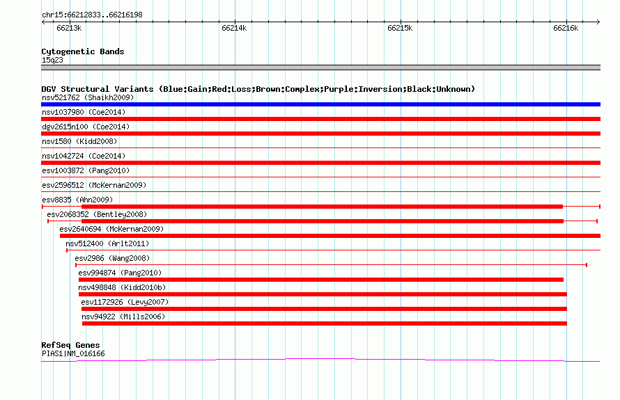This screenshot has width=620, height=400.
Task: Click the red nsv94922 loss bar
Action: 325,323
